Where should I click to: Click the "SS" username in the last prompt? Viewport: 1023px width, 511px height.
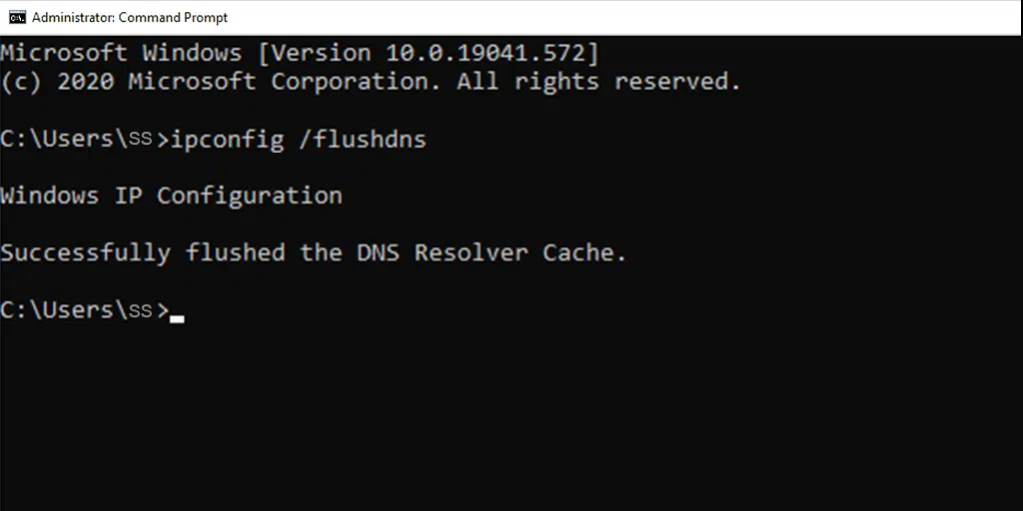pyautogui.click(x=140, y=310)
